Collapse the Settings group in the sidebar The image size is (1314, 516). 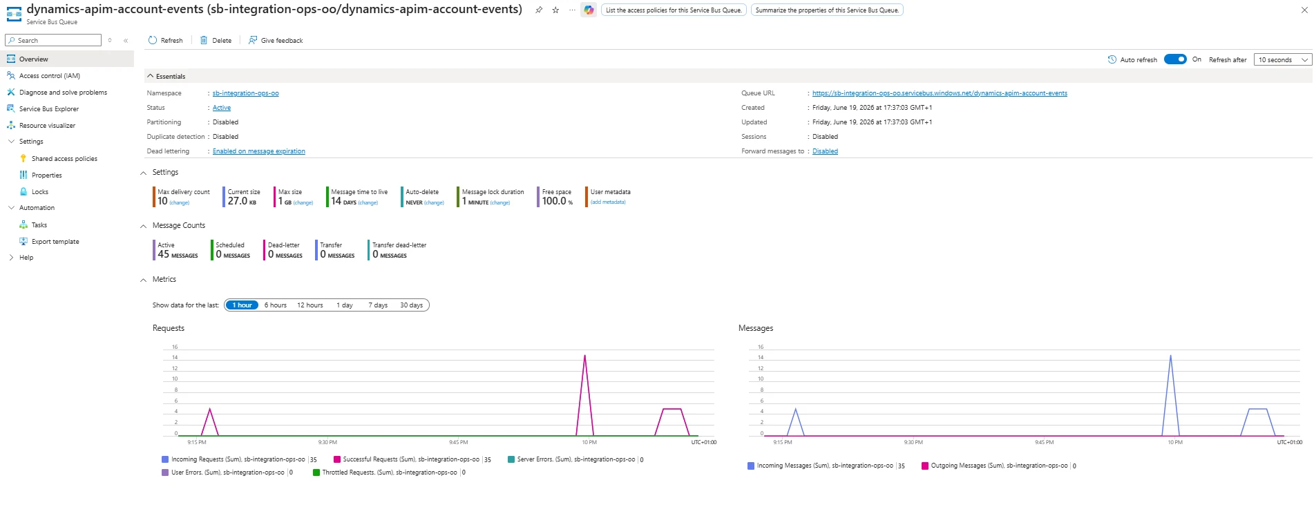coord(11,142)
